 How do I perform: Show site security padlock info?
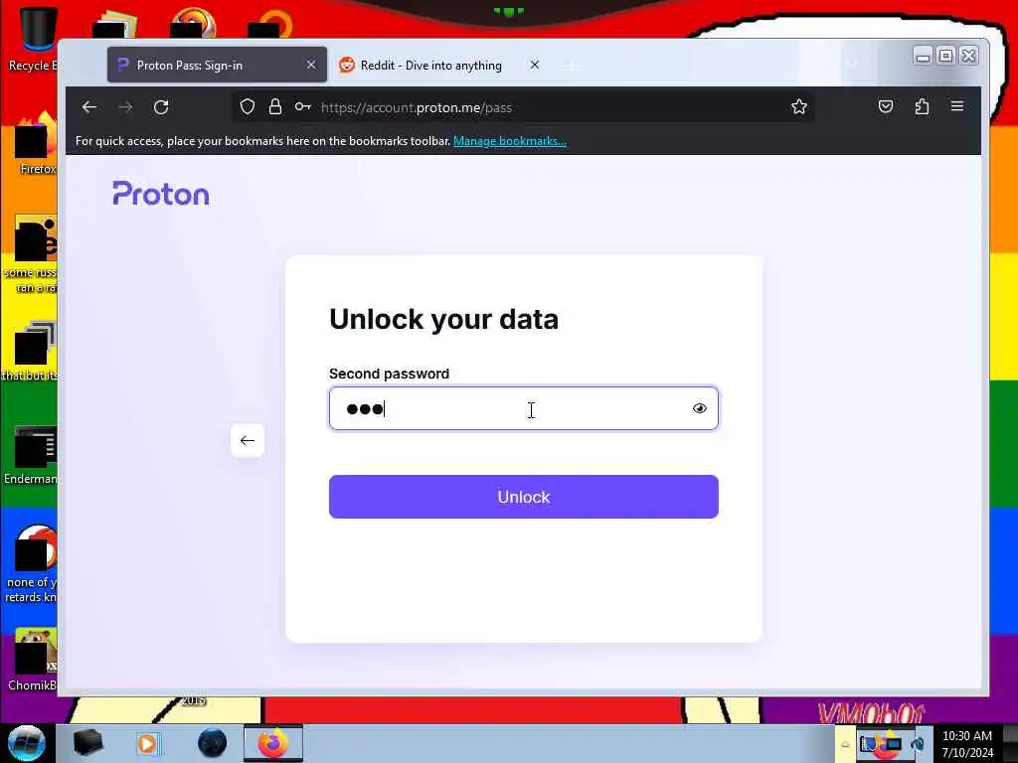click(275, 107)
